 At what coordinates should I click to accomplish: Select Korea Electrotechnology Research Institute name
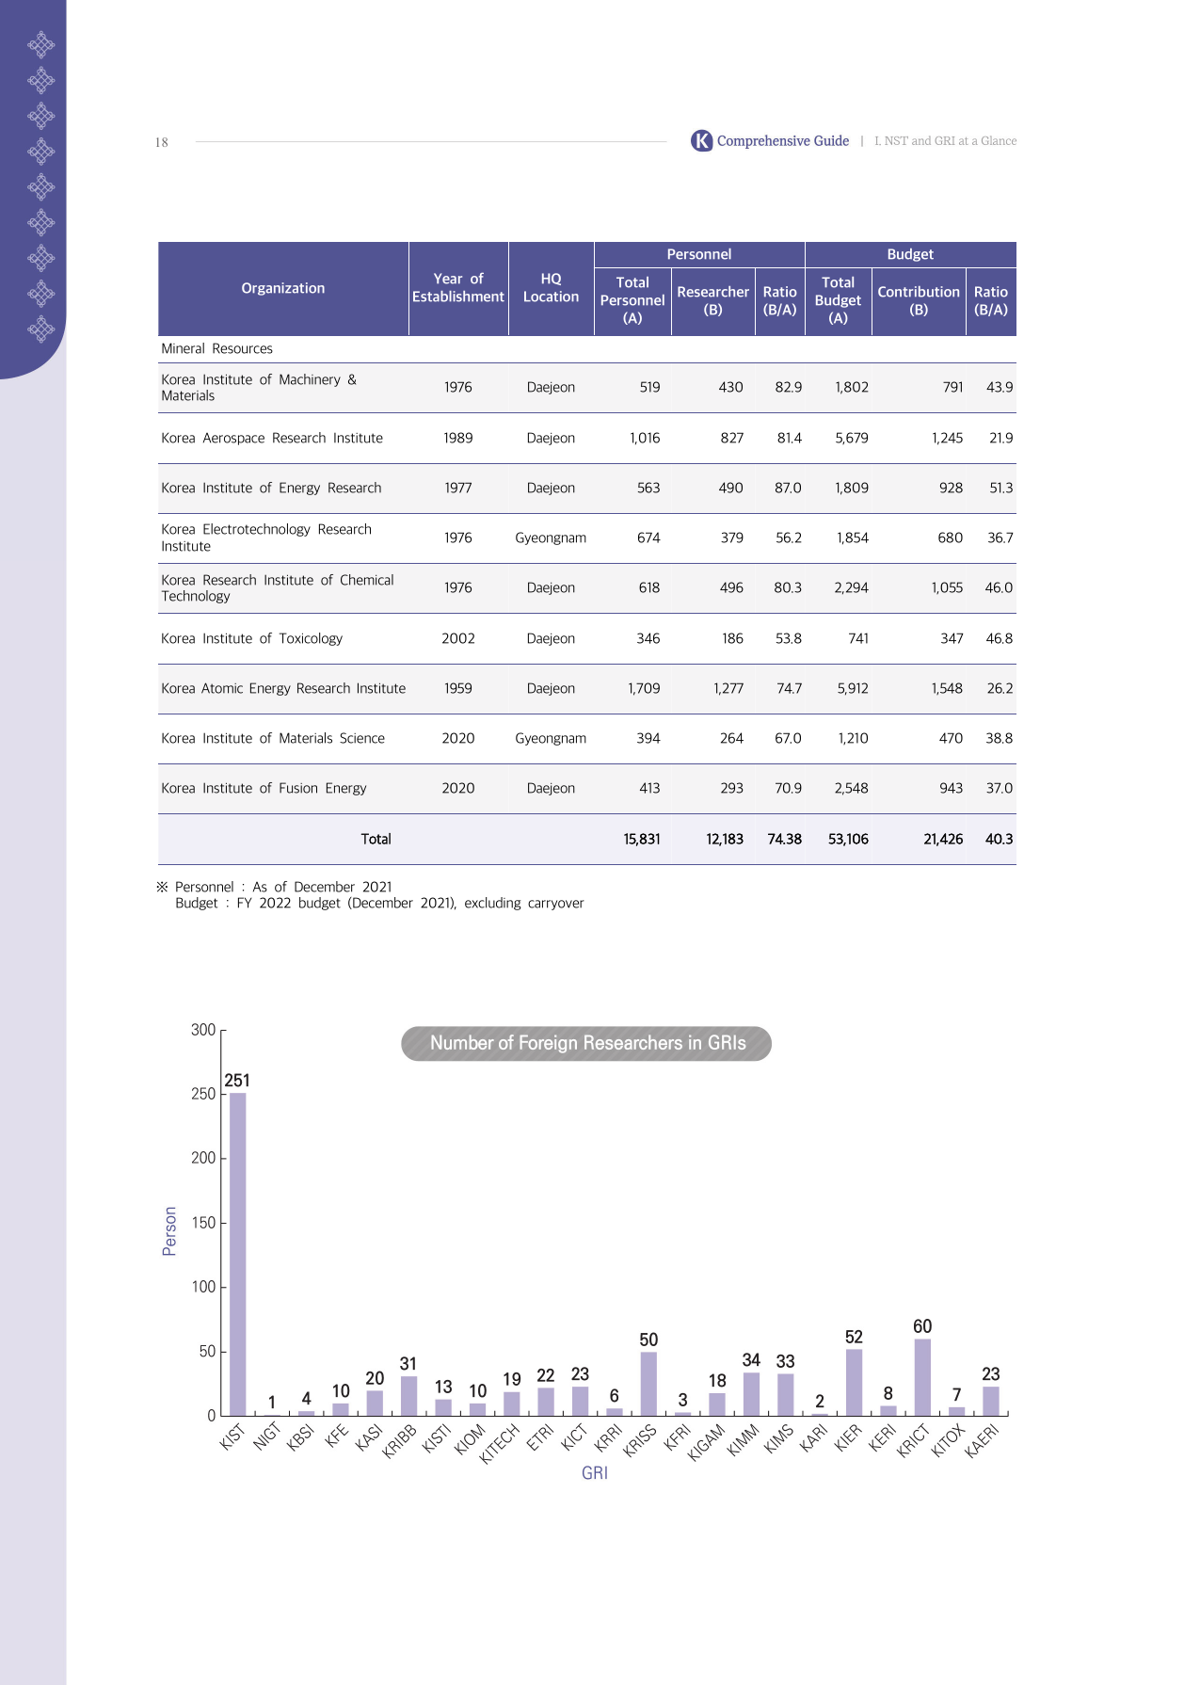(x=266, y=538)
